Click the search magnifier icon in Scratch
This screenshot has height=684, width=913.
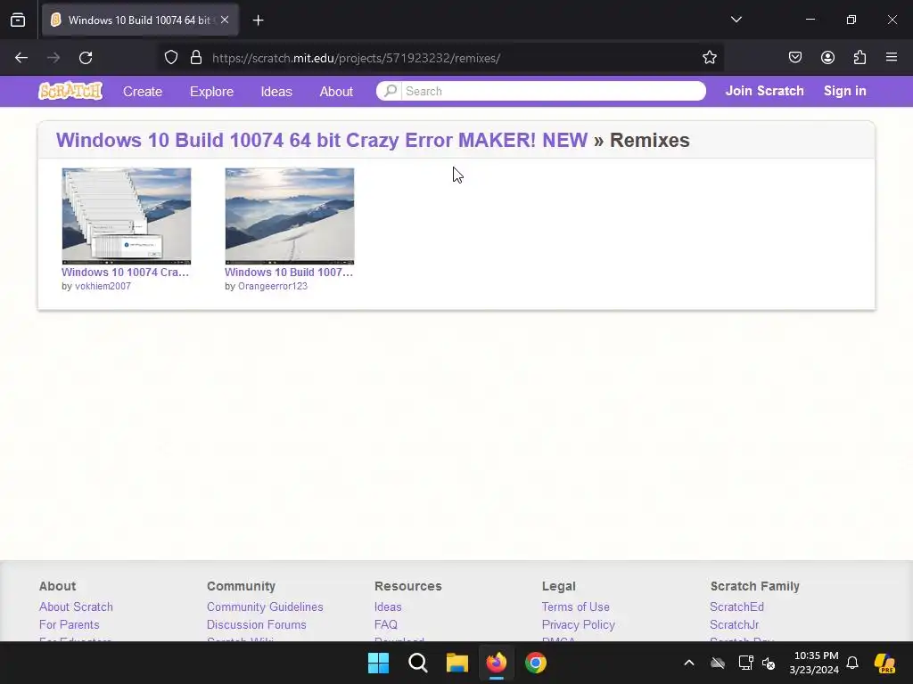391,91
